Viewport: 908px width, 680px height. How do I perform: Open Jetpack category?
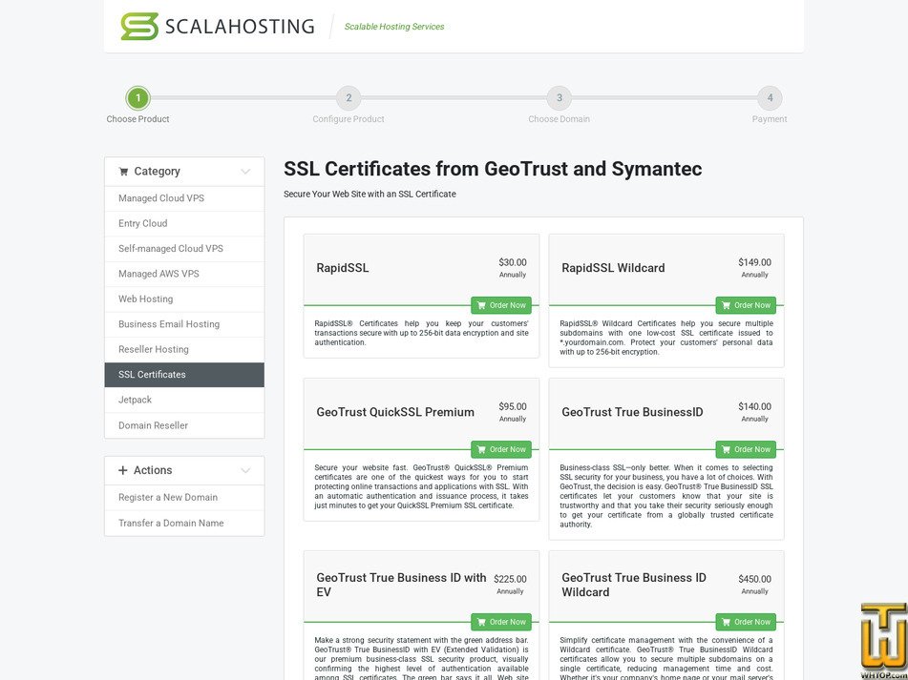(x=184, y=400)
